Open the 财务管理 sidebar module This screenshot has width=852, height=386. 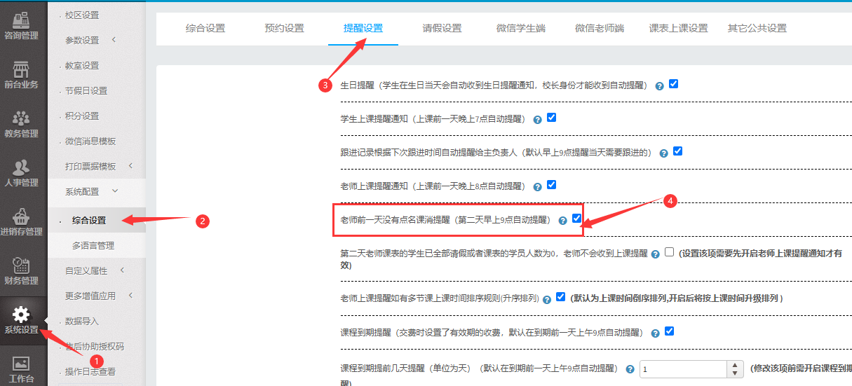click(21, 271)
